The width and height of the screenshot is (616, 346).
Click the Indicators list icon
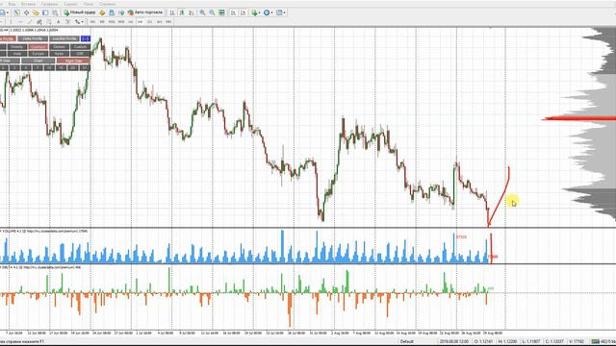point(254,12)
